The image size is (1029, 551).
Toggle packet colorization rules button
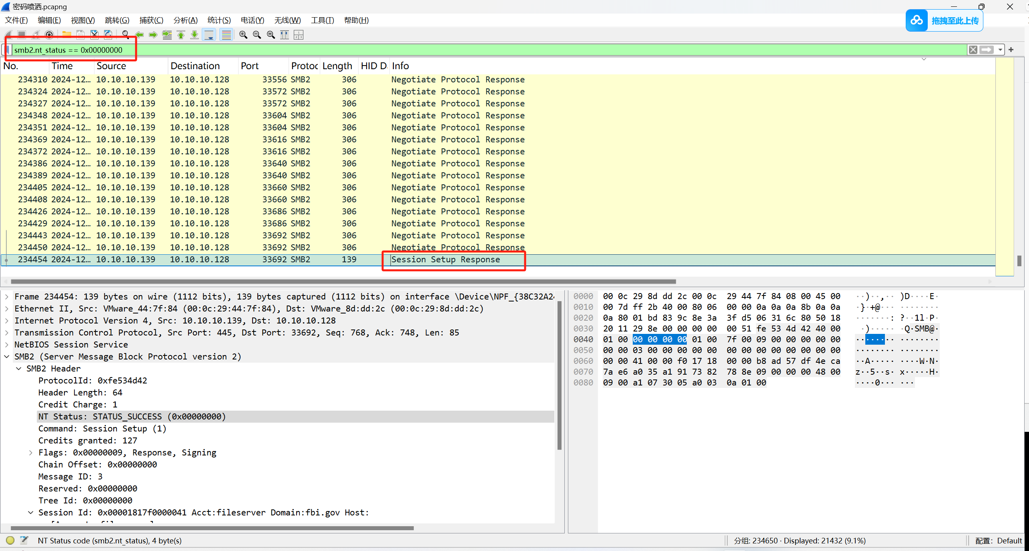(227, 35)
